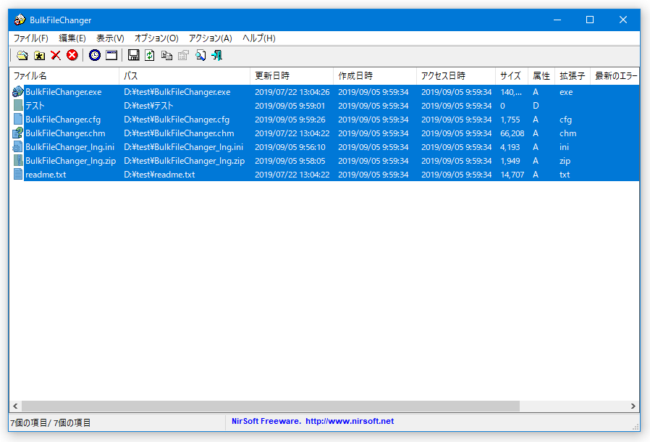Sort by the サイズ column header
Viewport: 650px width, 442px height.
click(512, 75)
